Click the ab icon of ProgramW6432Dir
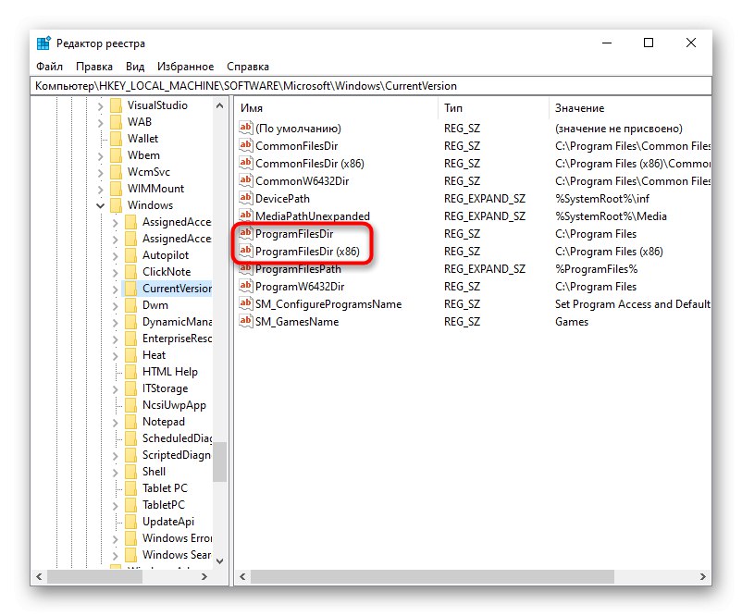The height and width of the screenshot is (616, 742). click(245, 286)
